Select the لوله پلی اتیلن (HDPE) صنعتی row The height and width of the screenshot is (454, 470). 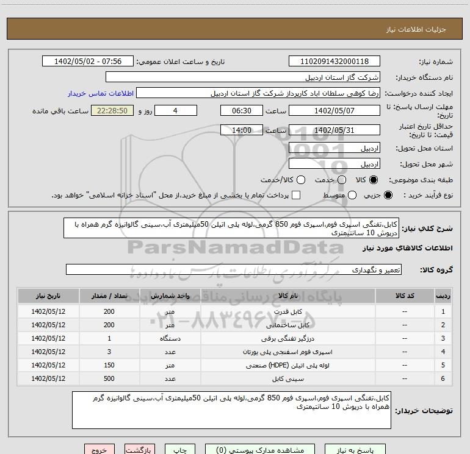click(235, 366)
